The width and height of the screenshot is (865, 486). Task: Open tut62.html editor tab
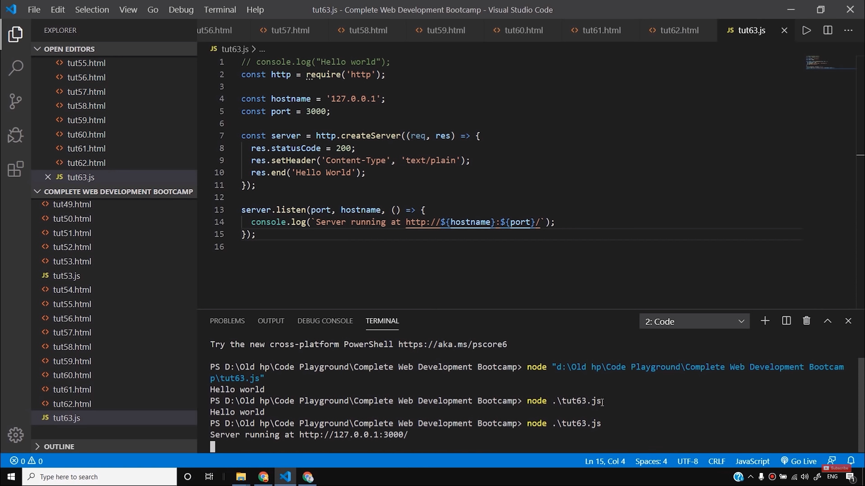pos(680,30)
